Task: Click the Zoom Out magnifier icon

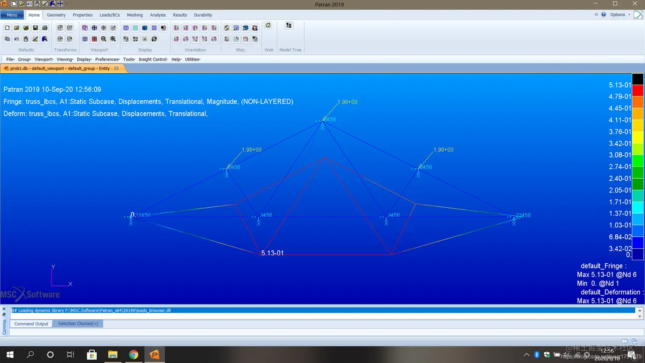Action: pos(104,39)
